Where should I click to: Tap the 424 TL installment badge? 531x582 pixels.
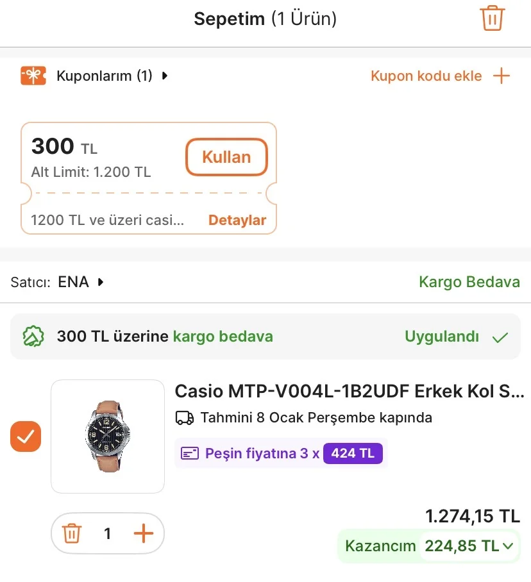pos(353,454)
